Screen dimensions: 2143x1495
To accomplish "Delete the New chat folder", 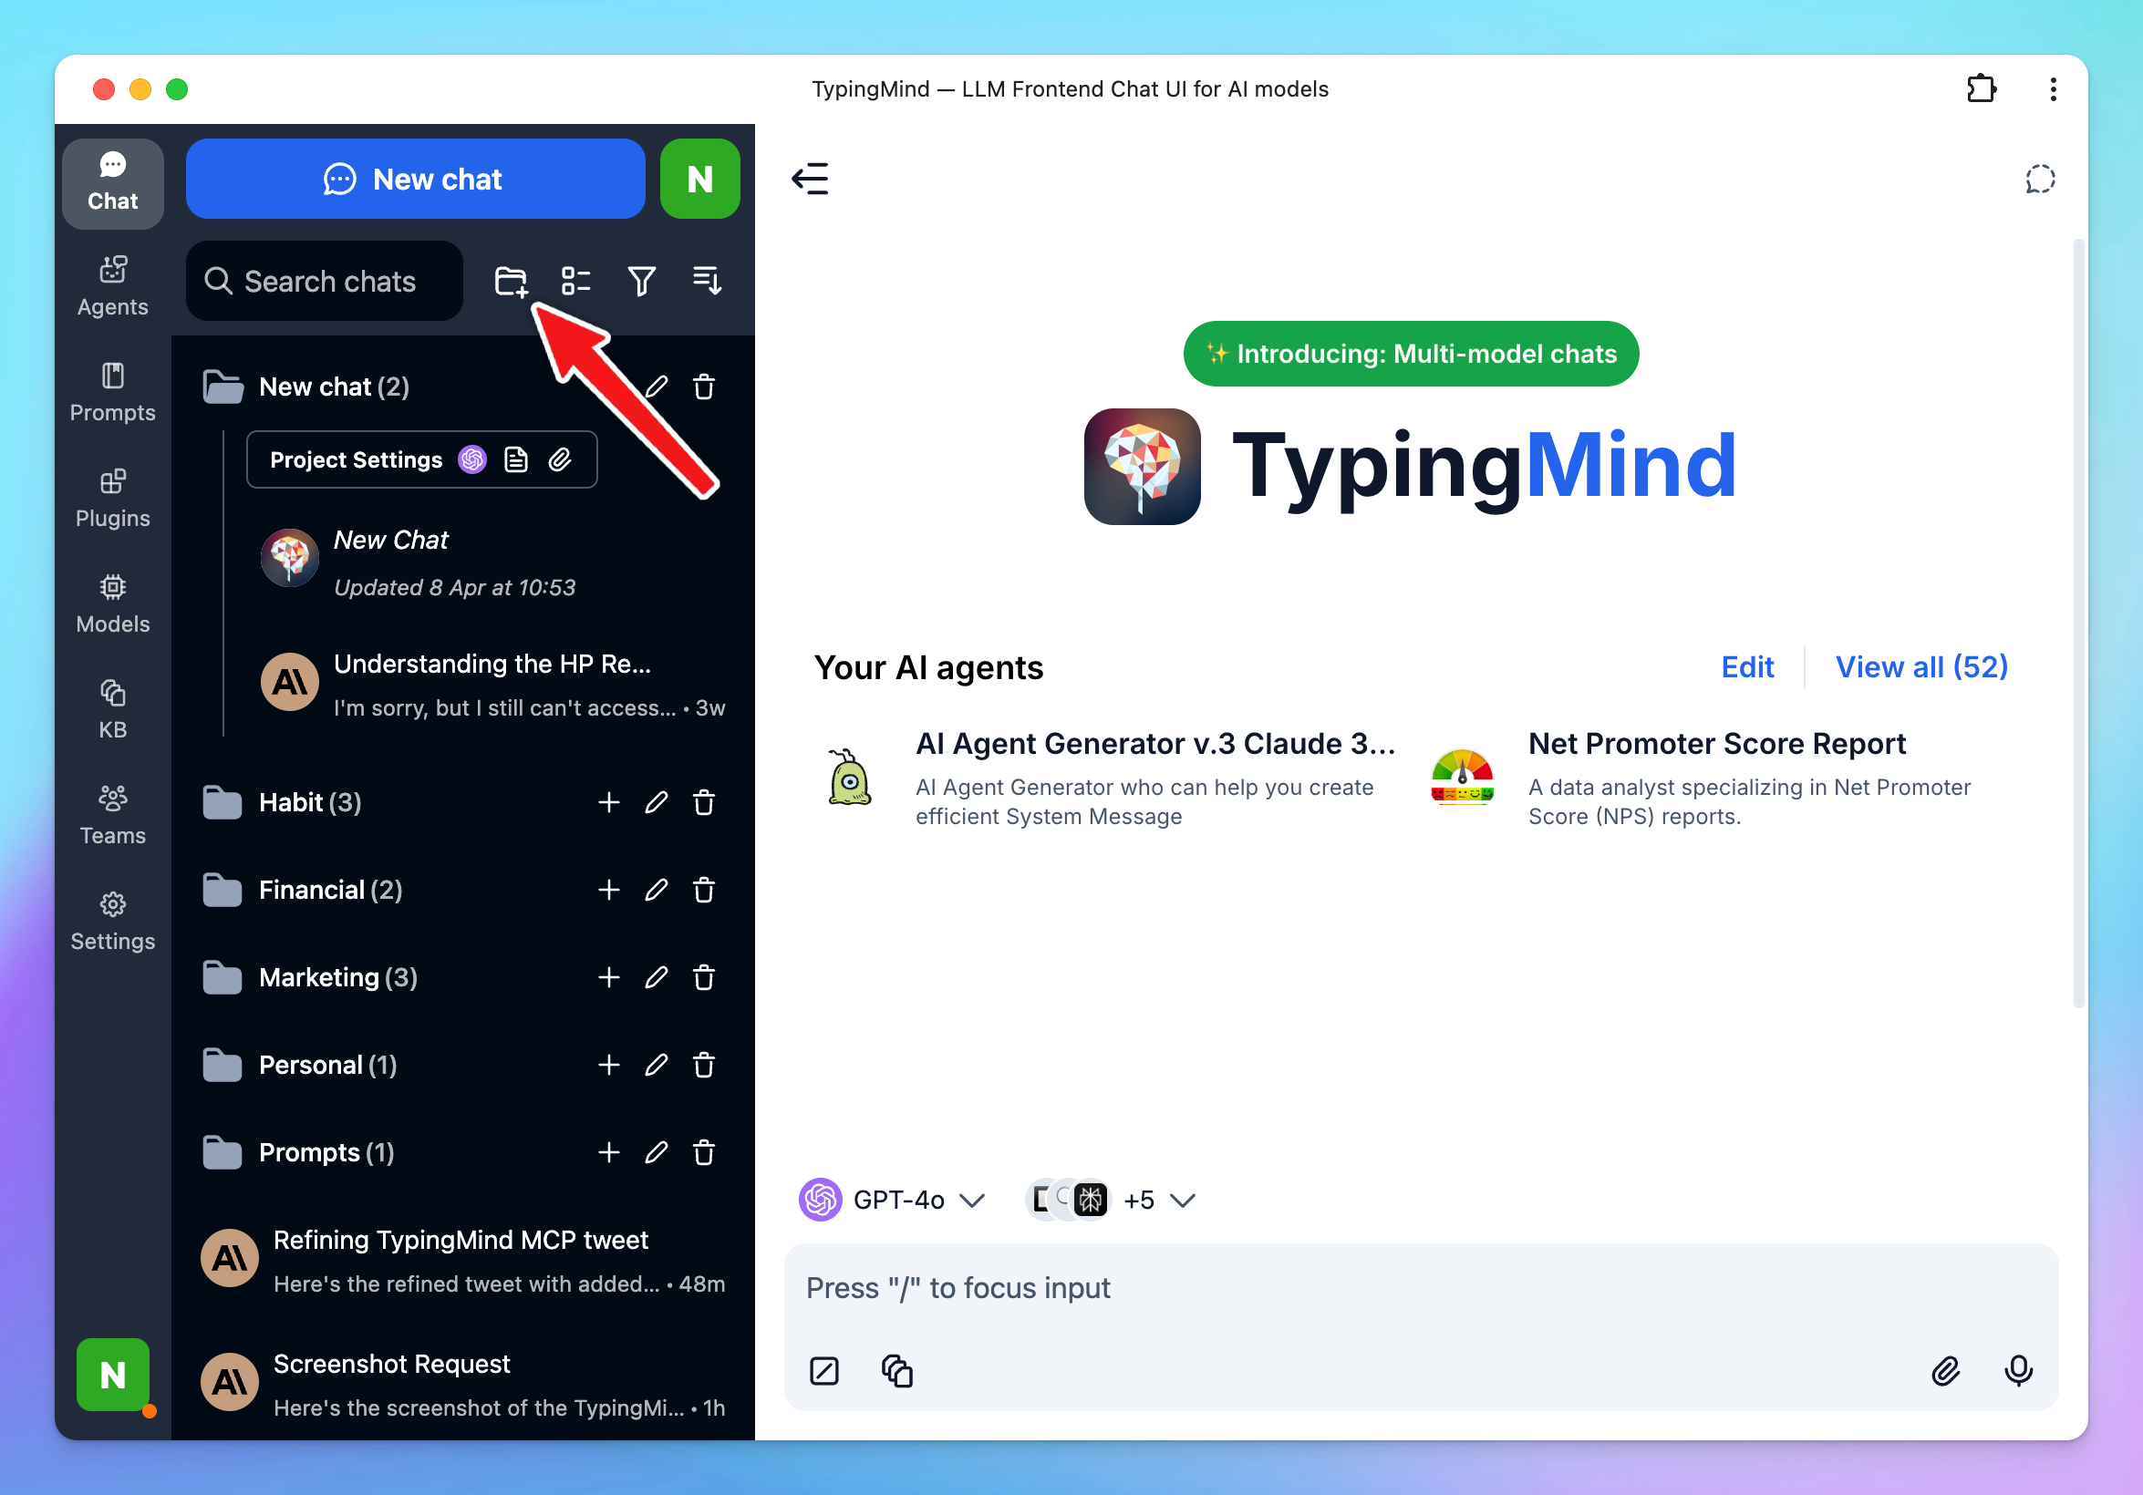I will 704,387.
